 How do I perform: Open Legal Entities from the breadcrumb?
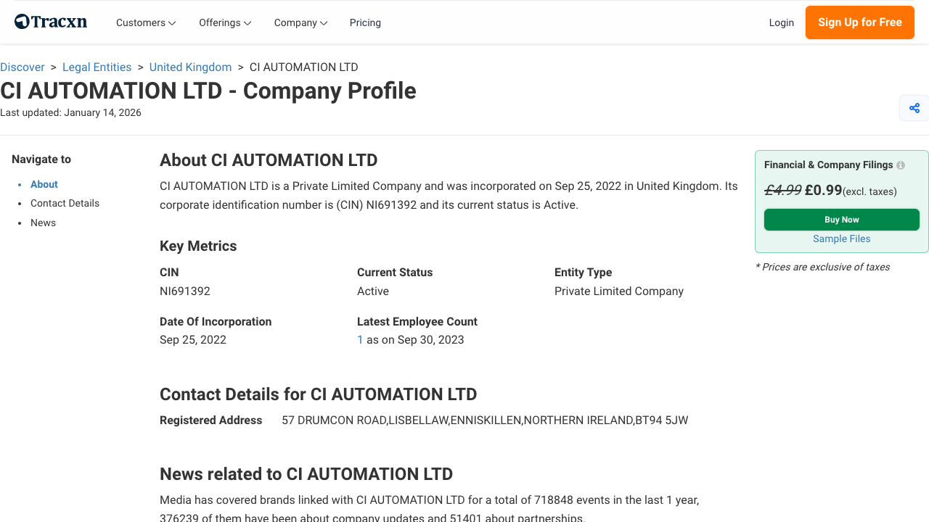pyautogui.click(x=97, y=67)
